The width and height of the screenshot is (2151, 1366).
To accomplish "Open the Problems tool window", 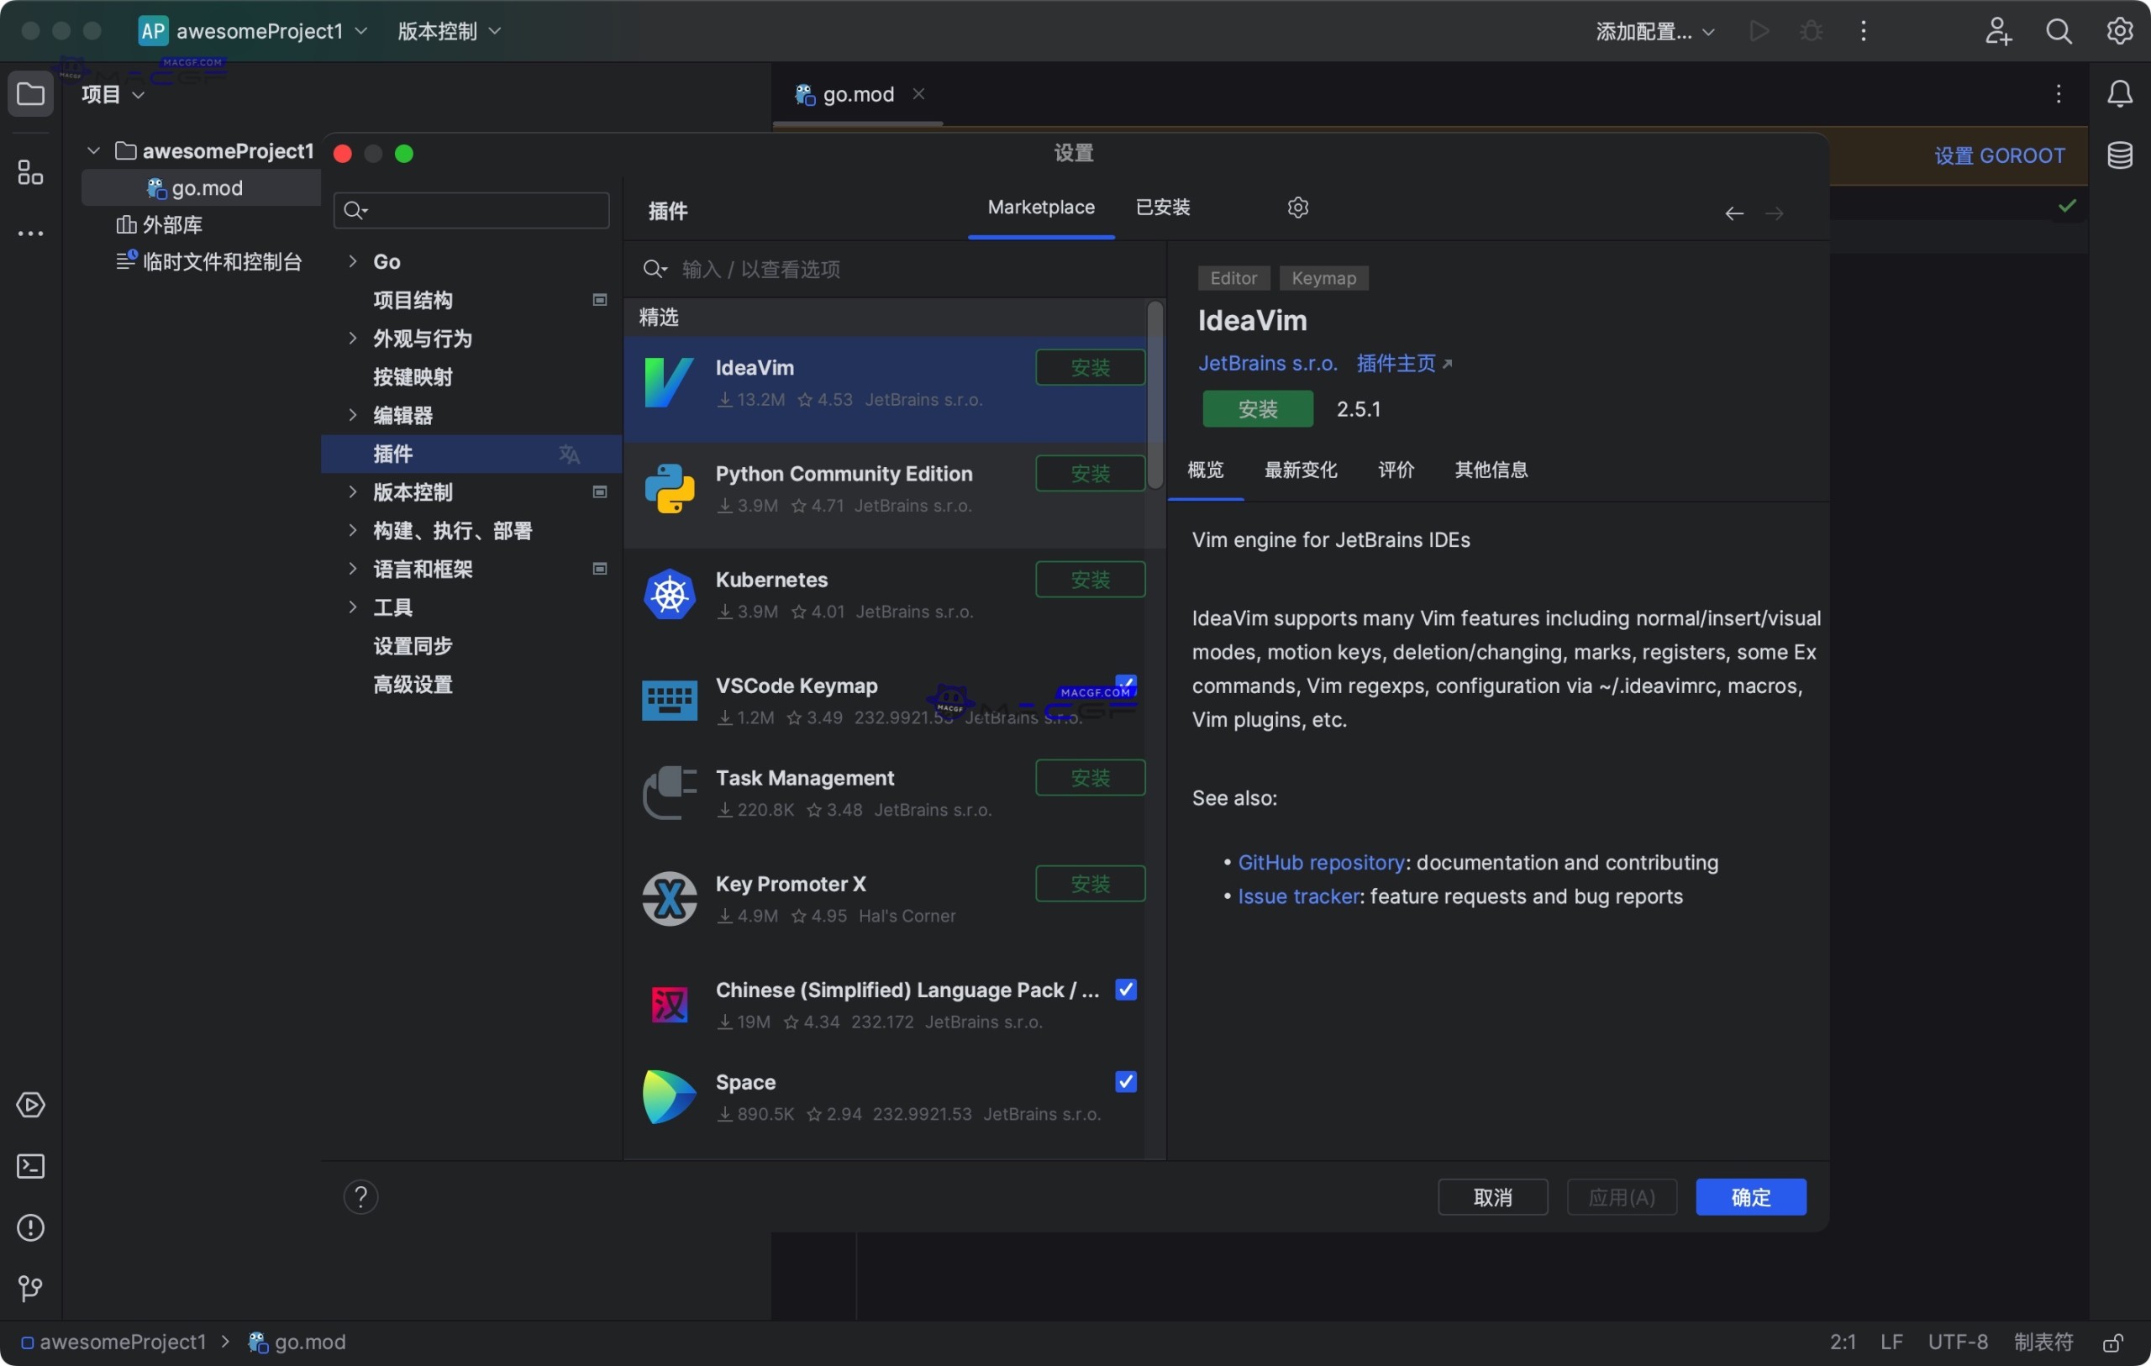I will click(x=30, y=1228).
